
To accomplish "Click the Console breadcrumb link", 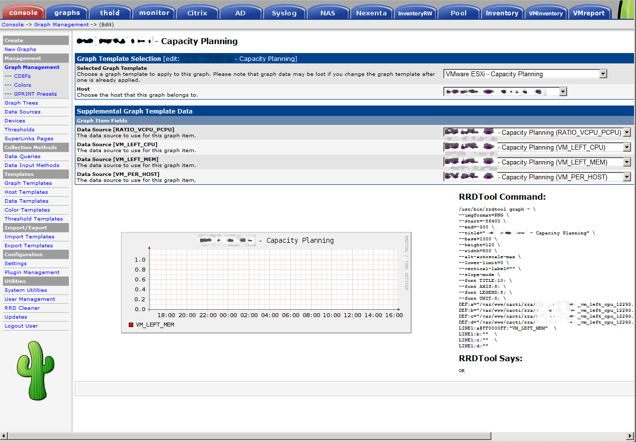I will click(12, 24).
